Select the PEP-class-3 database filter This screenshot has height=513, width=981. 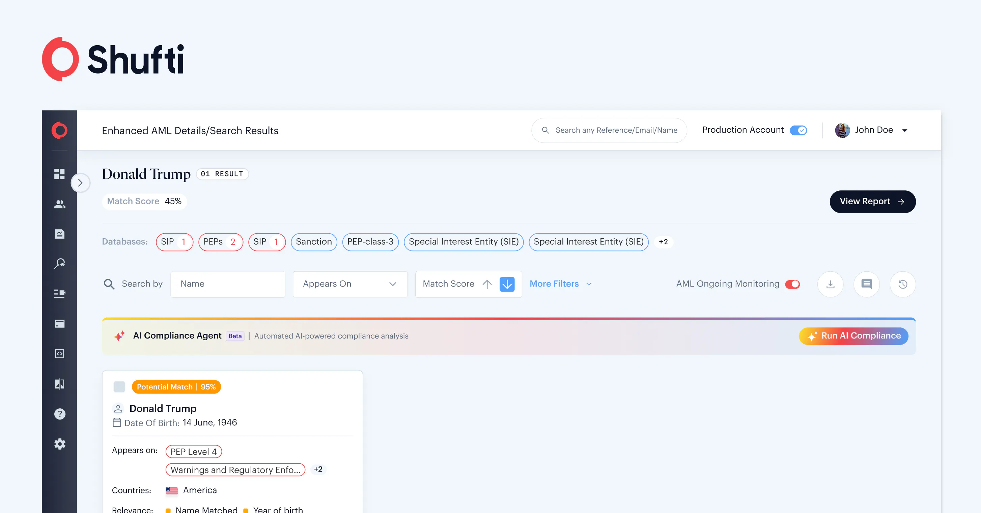(x=370, y=242)
